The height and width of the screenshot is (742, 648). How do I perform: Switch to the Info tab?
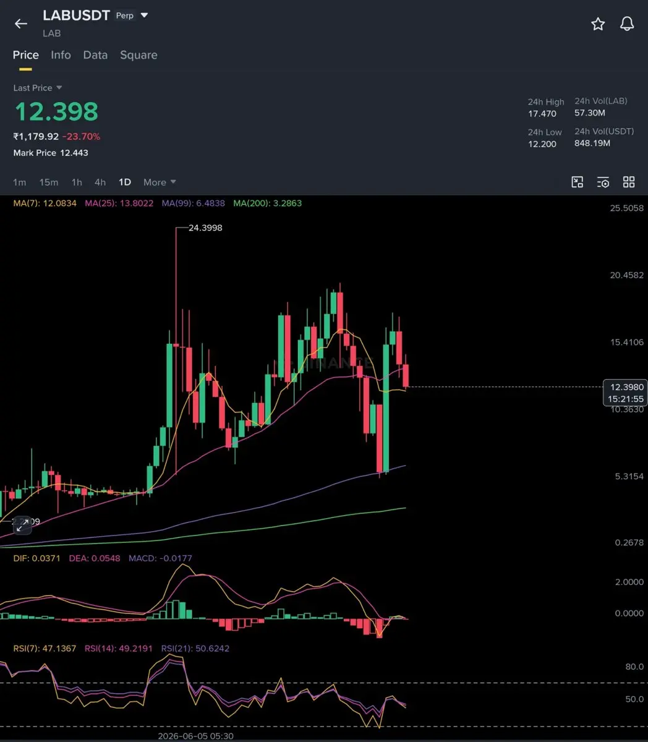[61, 55]
